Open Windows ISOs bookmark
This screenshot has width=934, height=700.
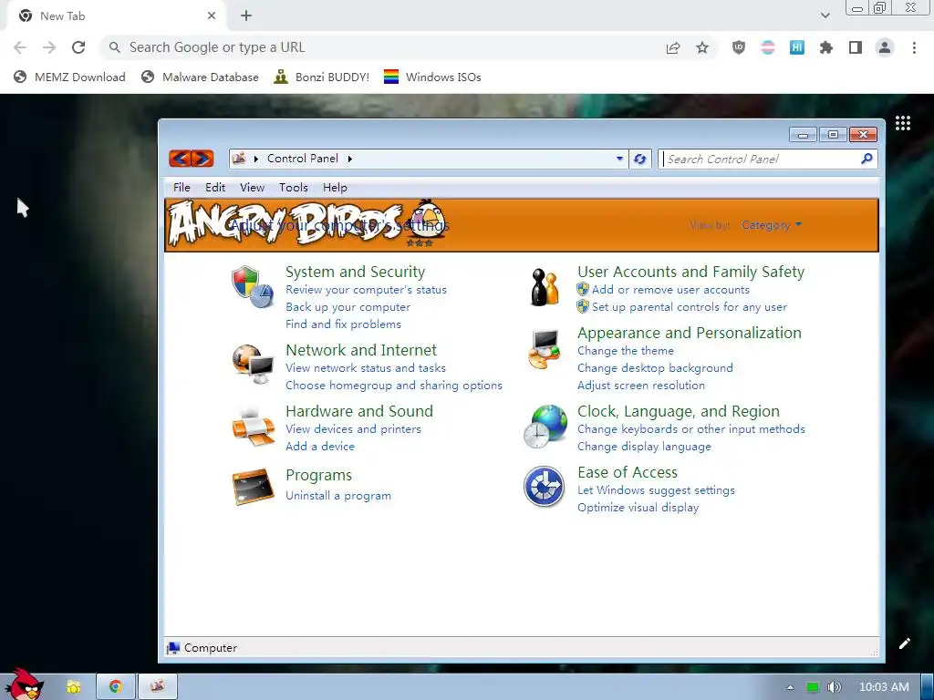coord(432,77)
